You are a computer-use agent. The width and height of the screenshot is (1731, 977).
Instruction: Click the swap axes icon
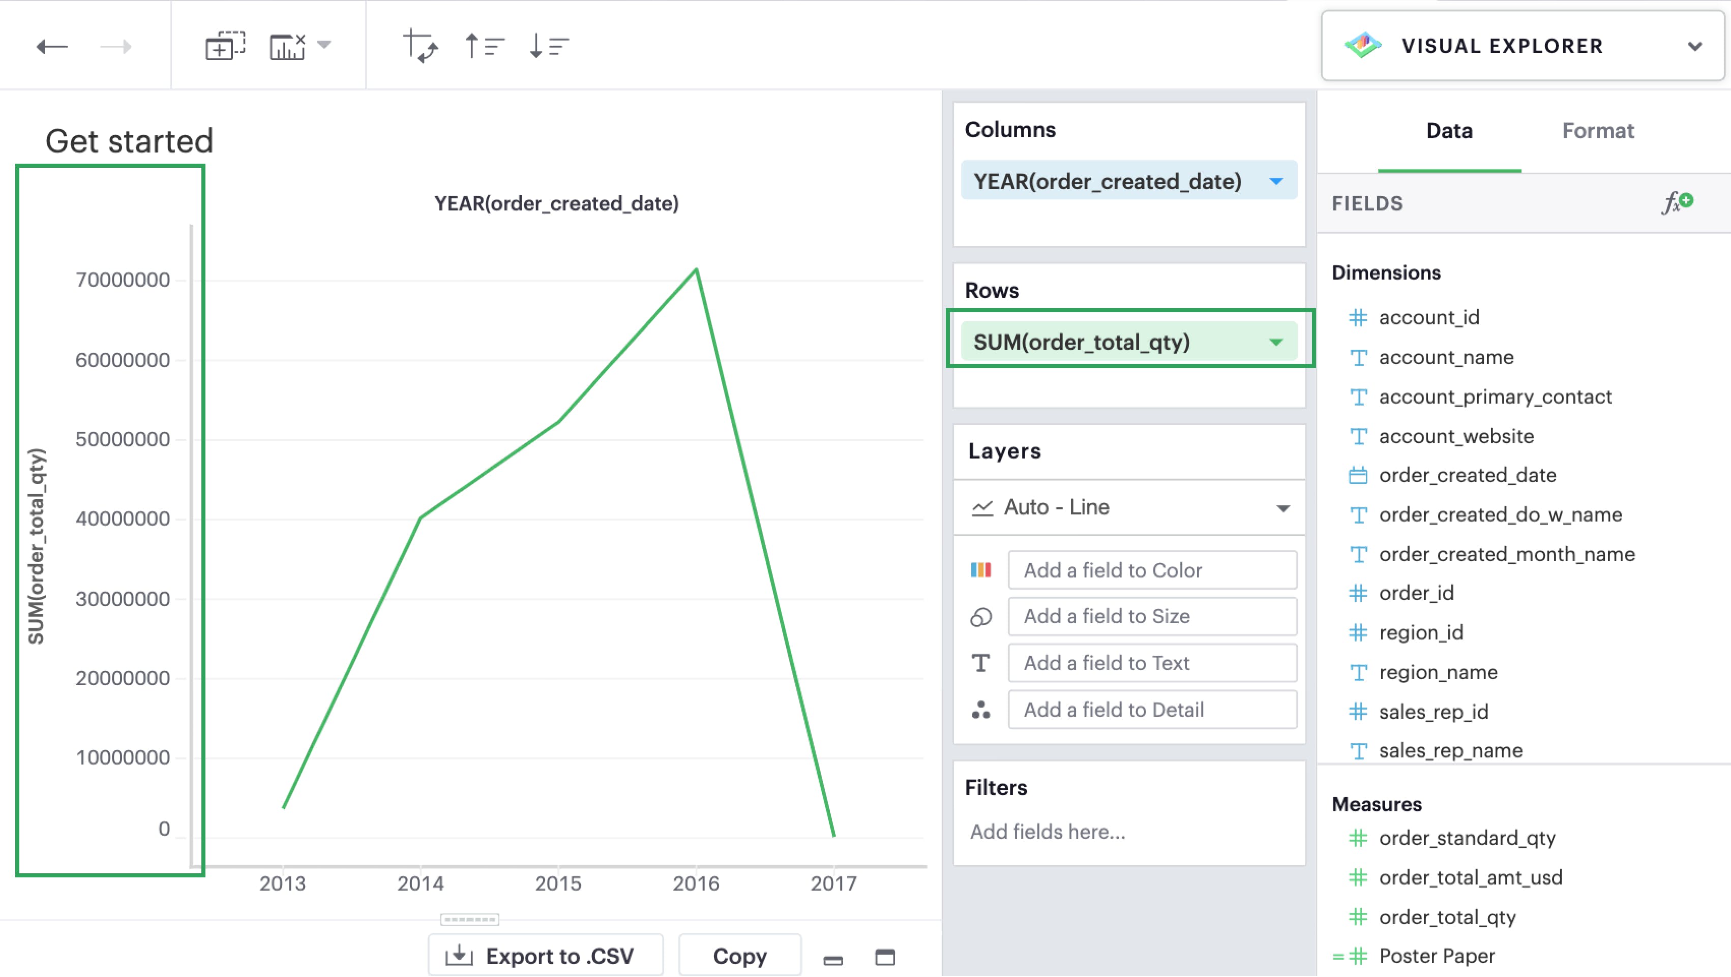pos(421,46)
